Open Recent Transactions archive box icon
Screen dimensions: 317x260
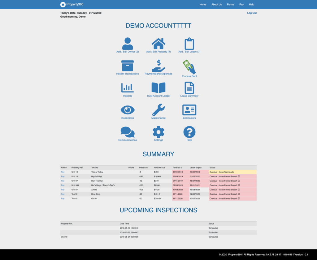pyautogui.click(x=127, y=66)
